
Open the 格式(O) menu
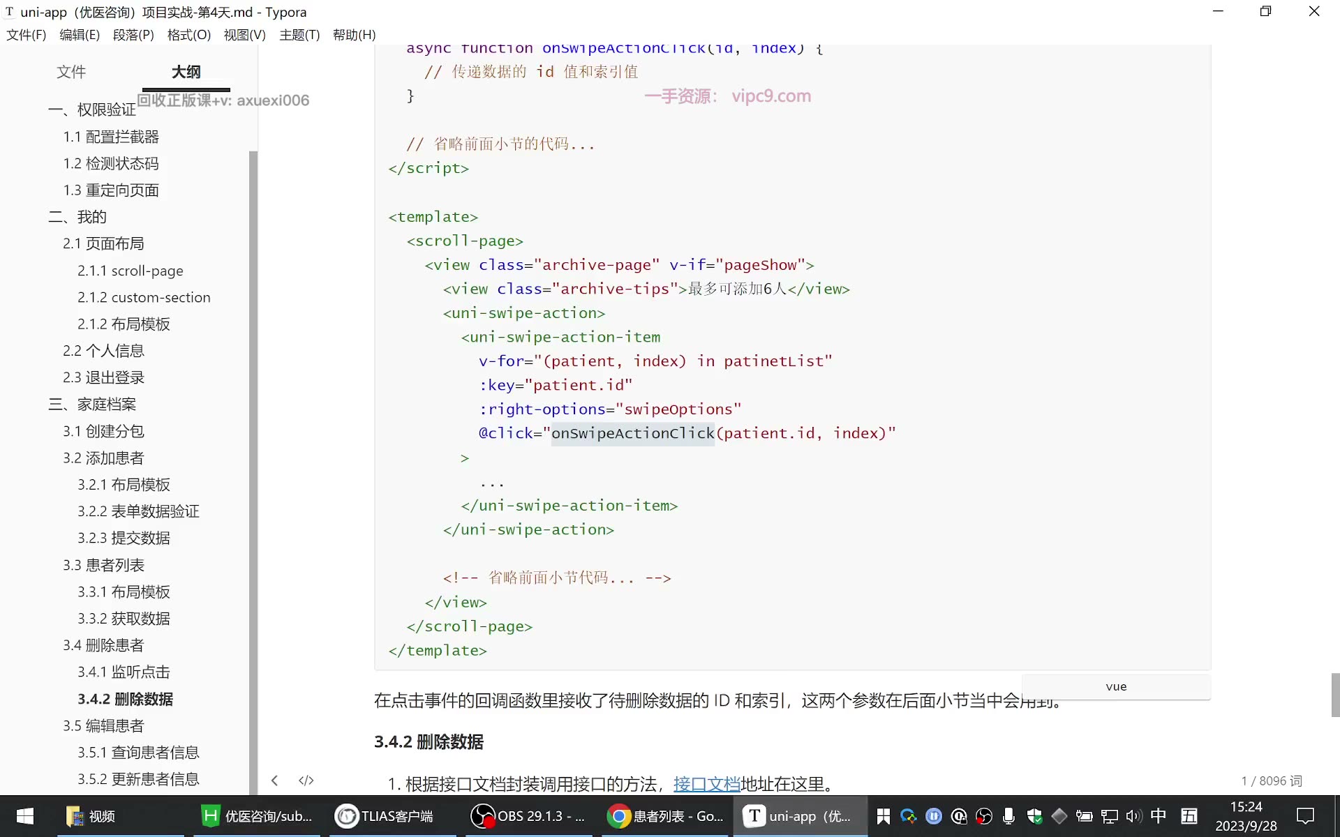(x=188, y=35)
